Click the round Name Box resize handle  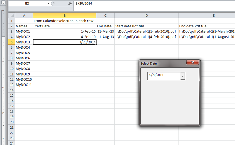tap(54, 4)
